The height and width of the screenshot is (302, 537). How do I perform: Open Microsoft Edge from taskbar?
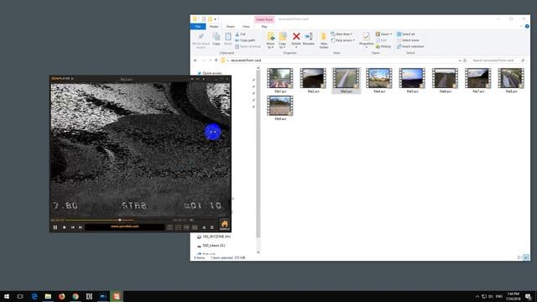pyautogui.click(x=34, y=296)
